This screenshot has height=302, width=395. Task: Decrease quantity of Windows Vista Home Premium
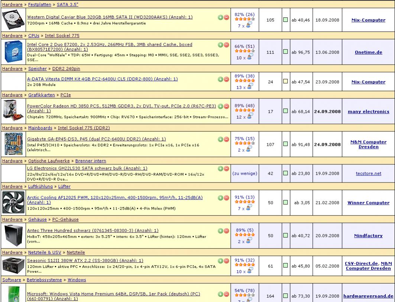226,294
